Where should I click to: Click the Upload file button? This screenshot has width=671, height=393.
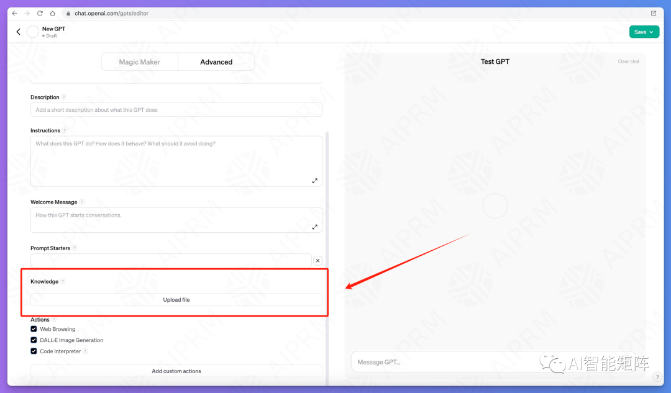coord(176,300)
